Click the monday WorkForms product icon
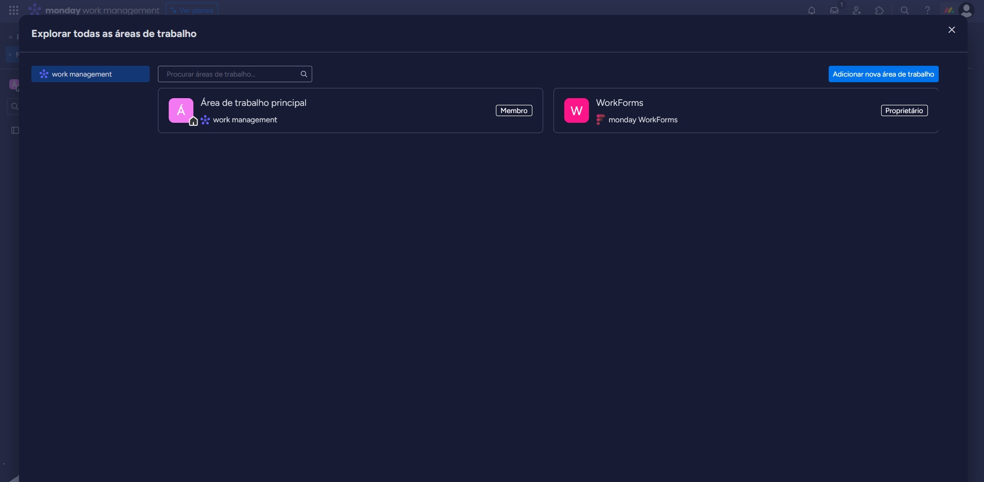Image resolution: width=984 pixels, height=482 pixels. pos(600,120)
